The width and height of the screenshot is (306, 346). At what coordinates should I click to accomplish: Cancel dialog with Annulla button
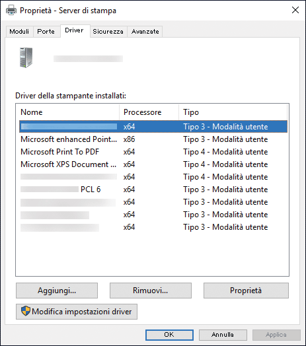click(223, 335)
